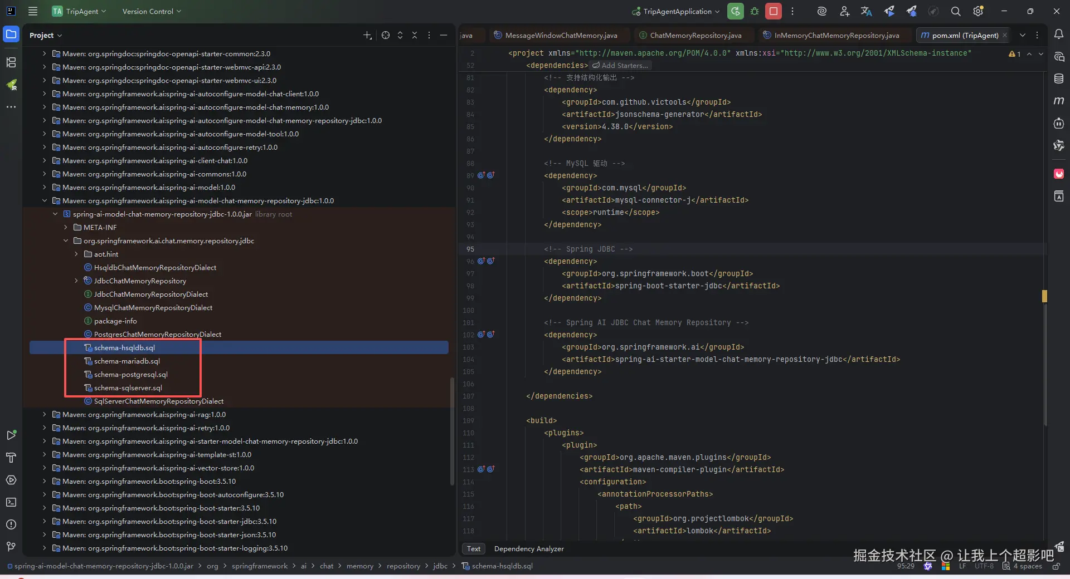The image size is (1070, 579).
Task: Switch to InMemoryChatMemoryRepository.java tab
Action: pos(836,35)
